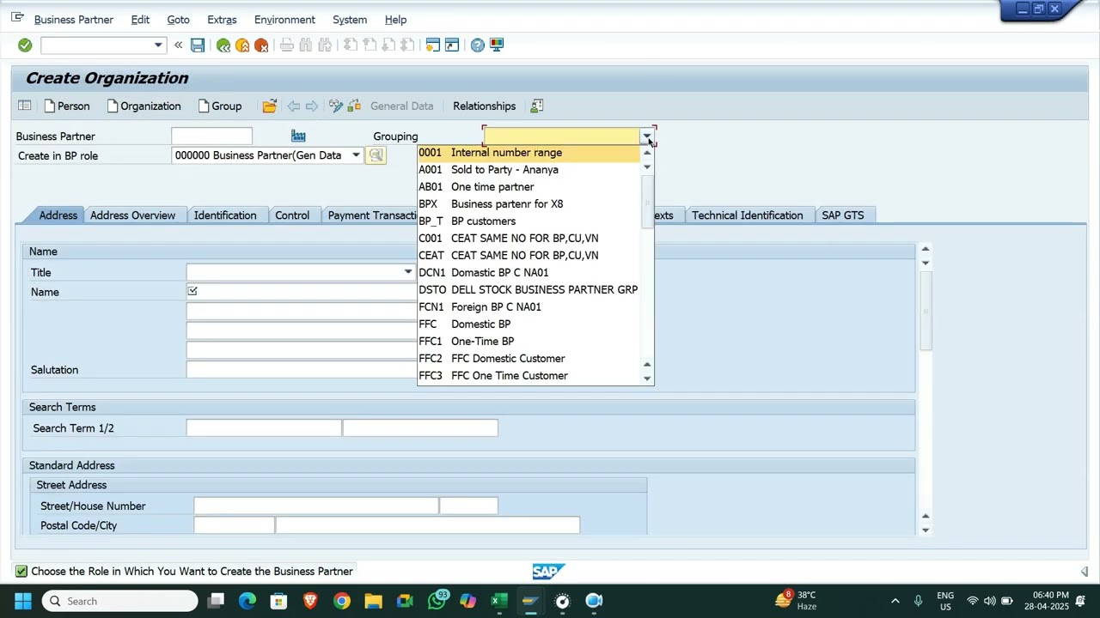The width and height of the screenshot is (1100, 618).
Task: Click the Organization button
Action: (x=144, y=106)
